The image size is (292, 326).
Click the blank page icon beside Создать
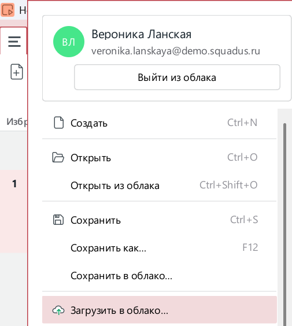(x=58, y=123)
